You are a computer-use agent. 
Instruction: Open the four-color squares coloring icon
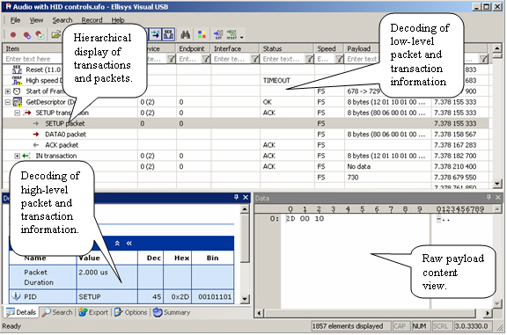click(202, 34)
